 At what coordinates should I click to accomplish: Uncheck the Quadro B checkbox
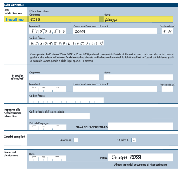click(134, 140)
